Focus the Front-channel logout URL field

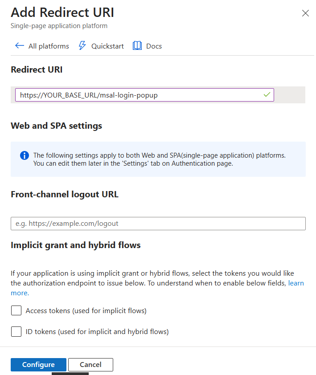pos(158,224)
